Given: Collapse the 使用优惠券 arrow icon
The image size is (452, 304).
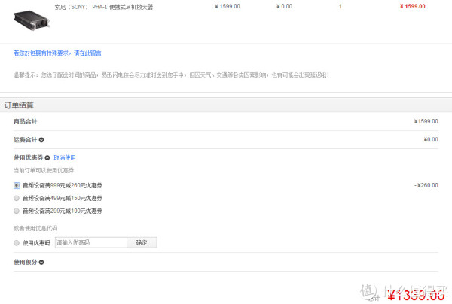Looking at the screenshot, I should pyautogui.click(x=47, y=158).
